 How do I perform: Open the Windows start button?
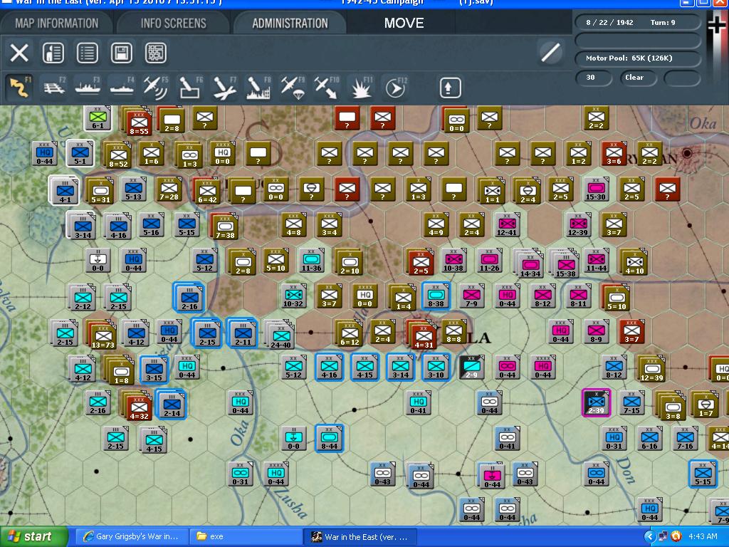point(33,537)
